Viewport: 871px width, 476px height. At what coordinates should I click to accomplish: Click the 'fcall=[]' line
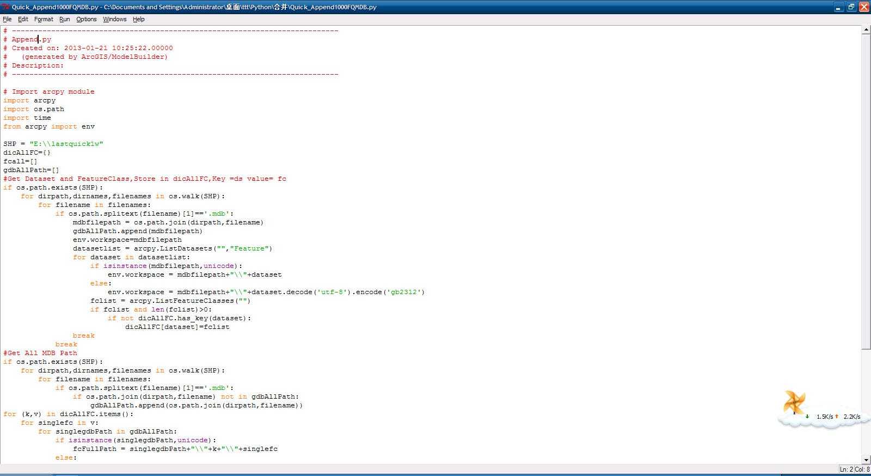coord(21,161)
